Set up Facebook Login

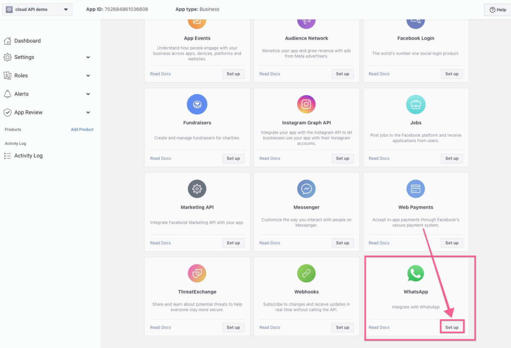(x=452, y=74)
